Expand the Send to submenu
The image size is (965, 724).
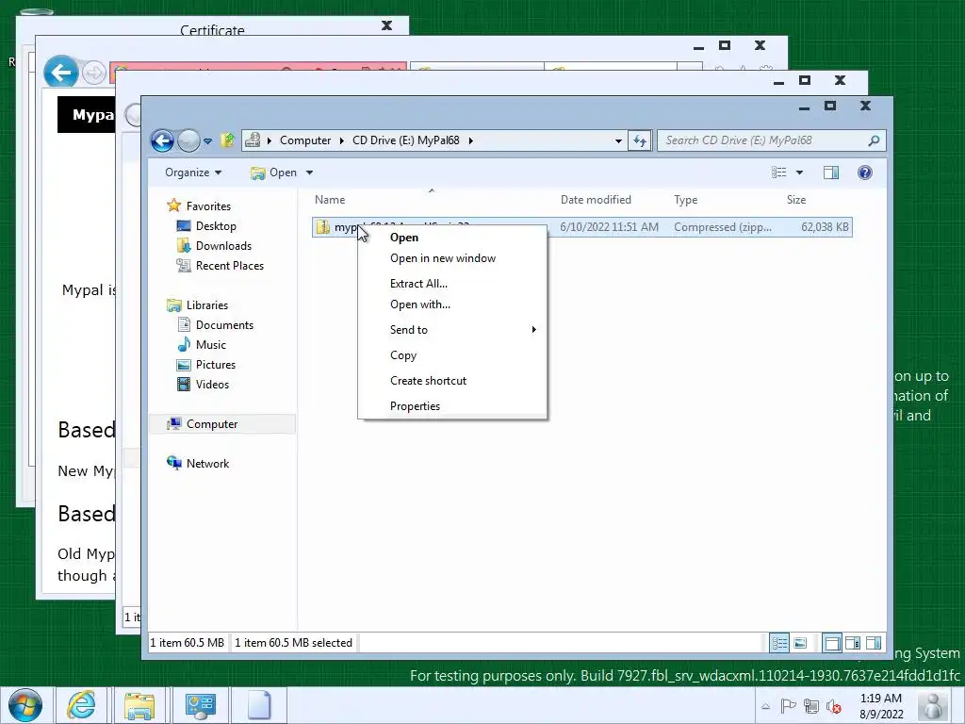click(x=452, y=330)
